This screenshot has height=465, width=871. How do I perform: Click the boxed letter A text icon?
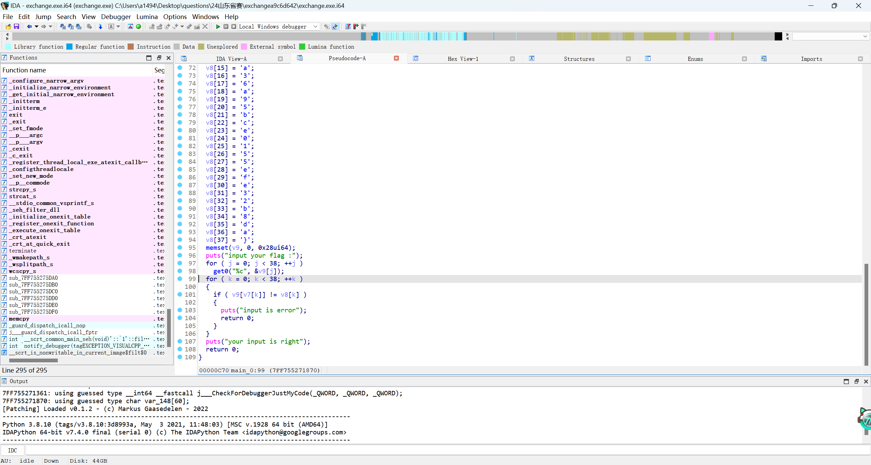[111, 27]
